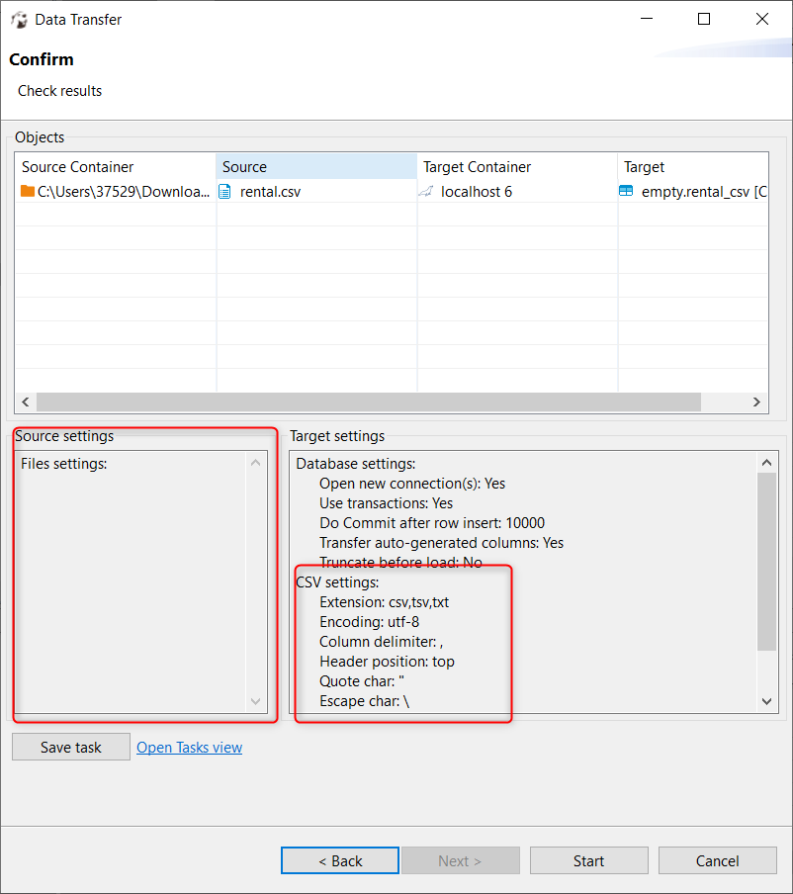Click the Save task button

[x=70, y=747]
